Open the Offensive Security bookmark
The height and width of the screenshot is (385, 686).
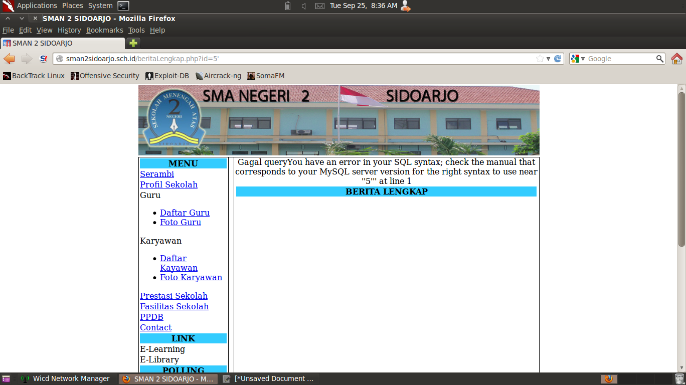tap(104, 76)
